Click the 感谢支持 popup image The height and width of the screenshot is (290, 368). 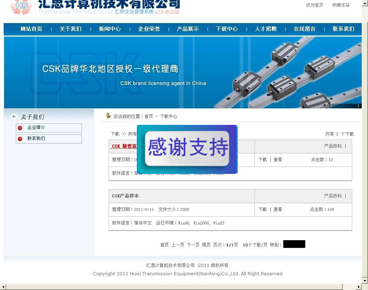coord(187,149)
